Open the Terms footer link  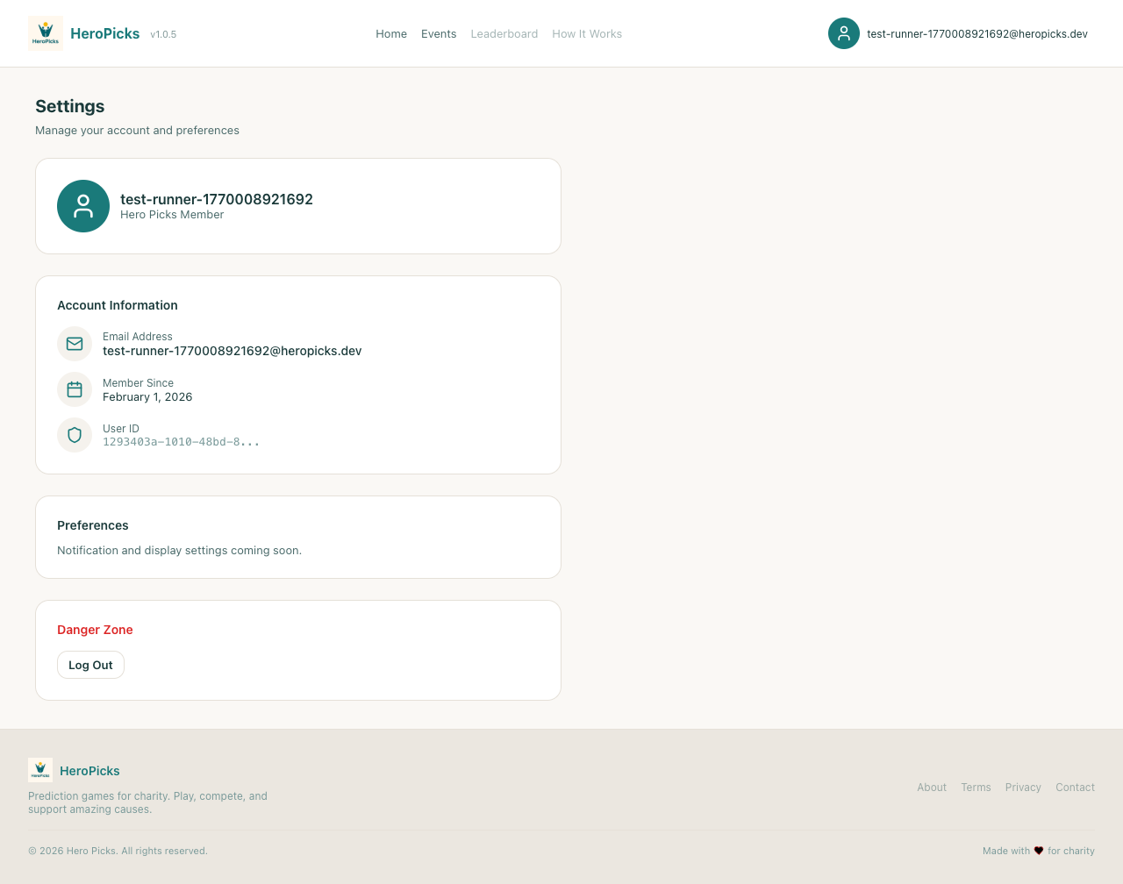(976, 788)
